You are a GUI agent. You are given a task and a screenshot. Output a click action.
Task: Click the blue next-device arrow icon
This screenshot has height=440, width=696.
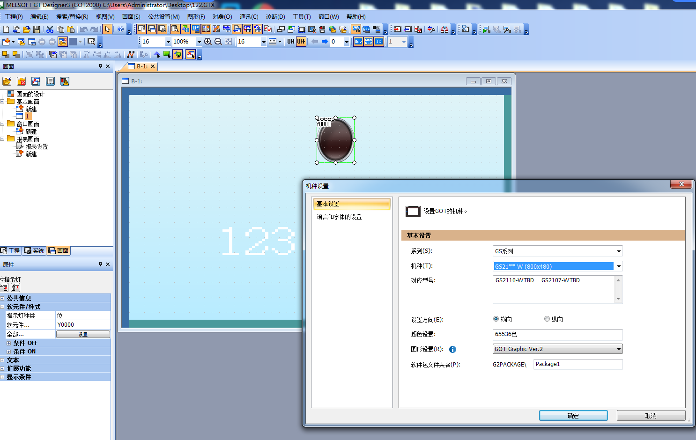pos(325,42)
